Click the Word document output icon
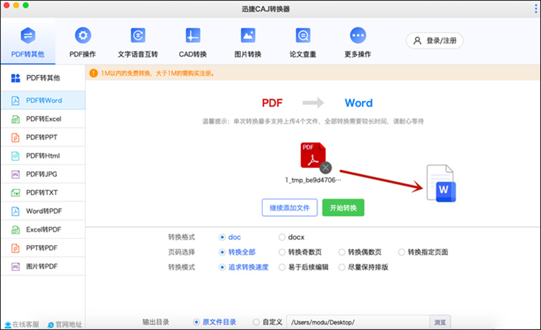The image size is (541, 330). pyautogui.click(x=441, y=183)
